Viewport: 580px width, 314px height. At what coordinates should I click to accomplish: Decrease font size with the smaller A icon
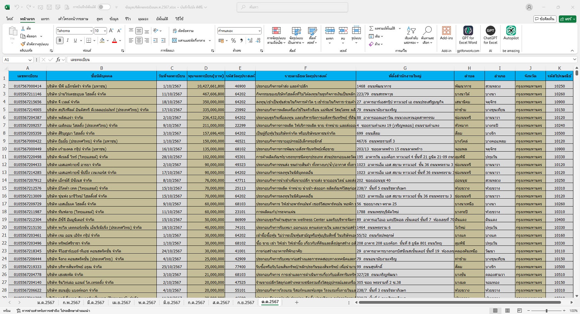119,31
